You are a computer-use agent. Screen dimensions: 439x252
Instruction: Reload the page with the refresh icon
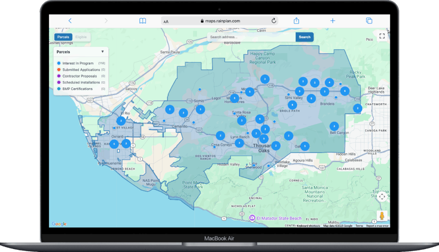[274, 21]
